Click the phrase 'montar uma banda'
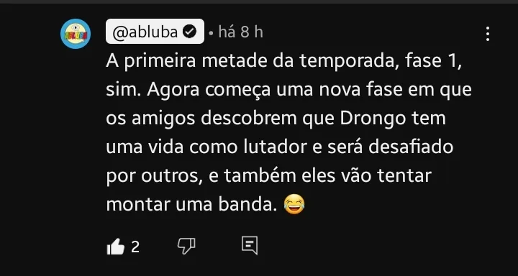The width and height of the screenshot is (518, 276). 191,205
